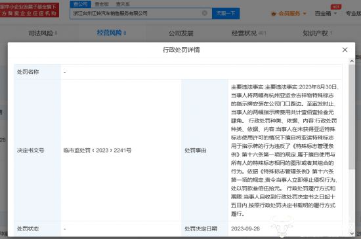Viewport: 361px width, 239px height.
Task: Clear the company search box text
Action: 204,13
